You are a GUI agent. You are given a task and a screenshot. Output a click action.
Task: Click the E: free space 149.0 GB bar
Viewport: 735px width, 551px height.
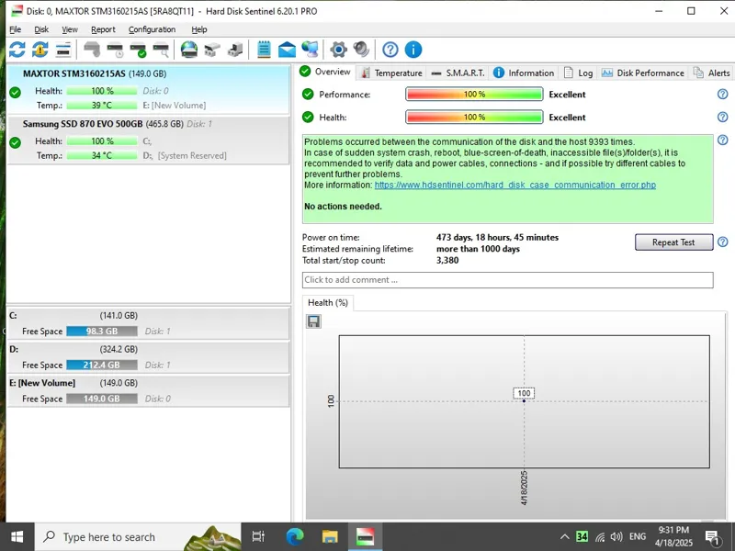click(x=102, y=399)
